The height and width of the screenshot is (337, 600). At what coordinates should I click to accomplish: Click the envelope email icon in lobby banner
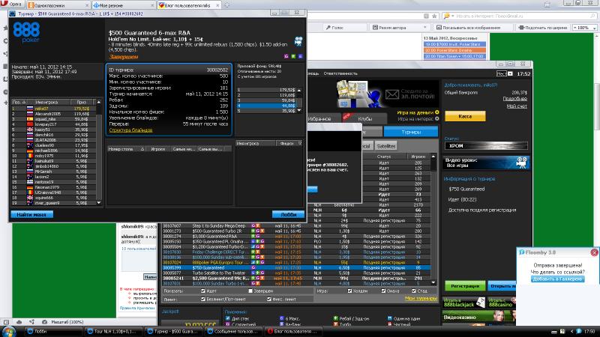[392, 94]
